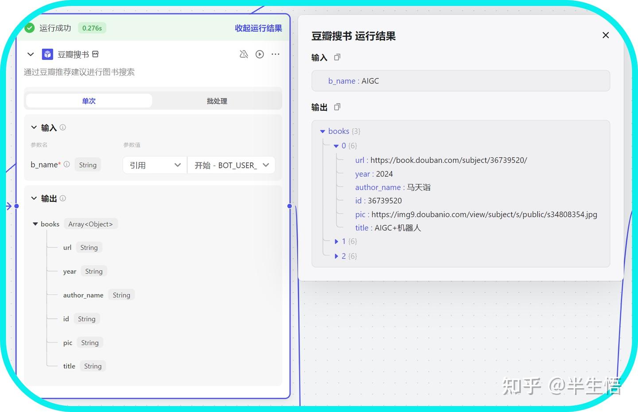
Task: Click the title : AIGC+机器人 row
Action: click(x=388, y=228)
